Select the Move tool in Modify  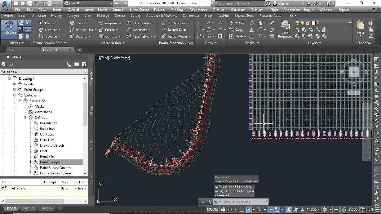point(237,23)
